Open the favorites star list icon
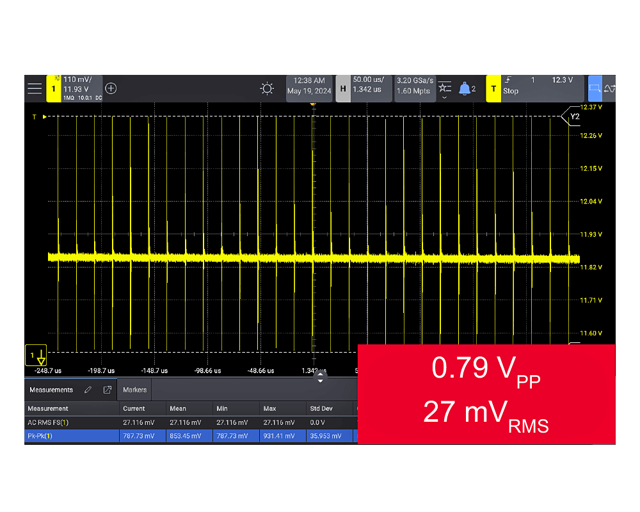 445,86
